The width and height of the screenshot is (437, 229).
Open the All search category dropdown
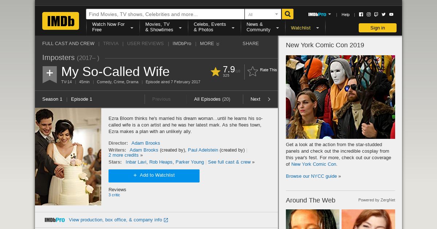pyautogui.click(x=263, y=14)
